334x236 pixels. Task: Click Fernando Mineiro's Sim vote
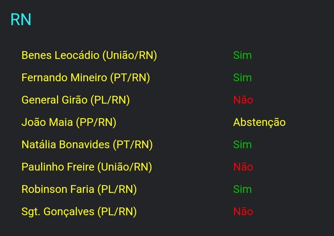(x=242, y=78)
